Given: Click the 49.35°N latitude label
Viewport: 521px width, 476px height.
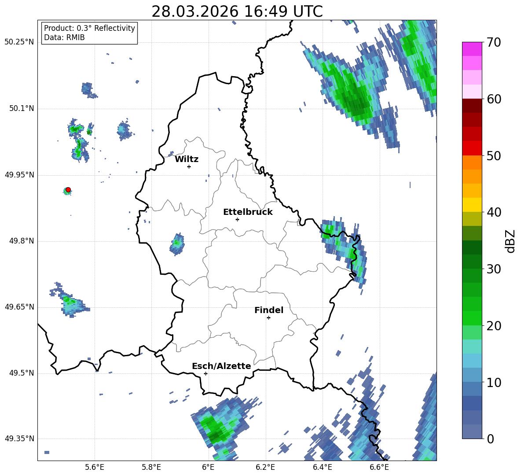Looking at the screenshot, I should (19, 439).
